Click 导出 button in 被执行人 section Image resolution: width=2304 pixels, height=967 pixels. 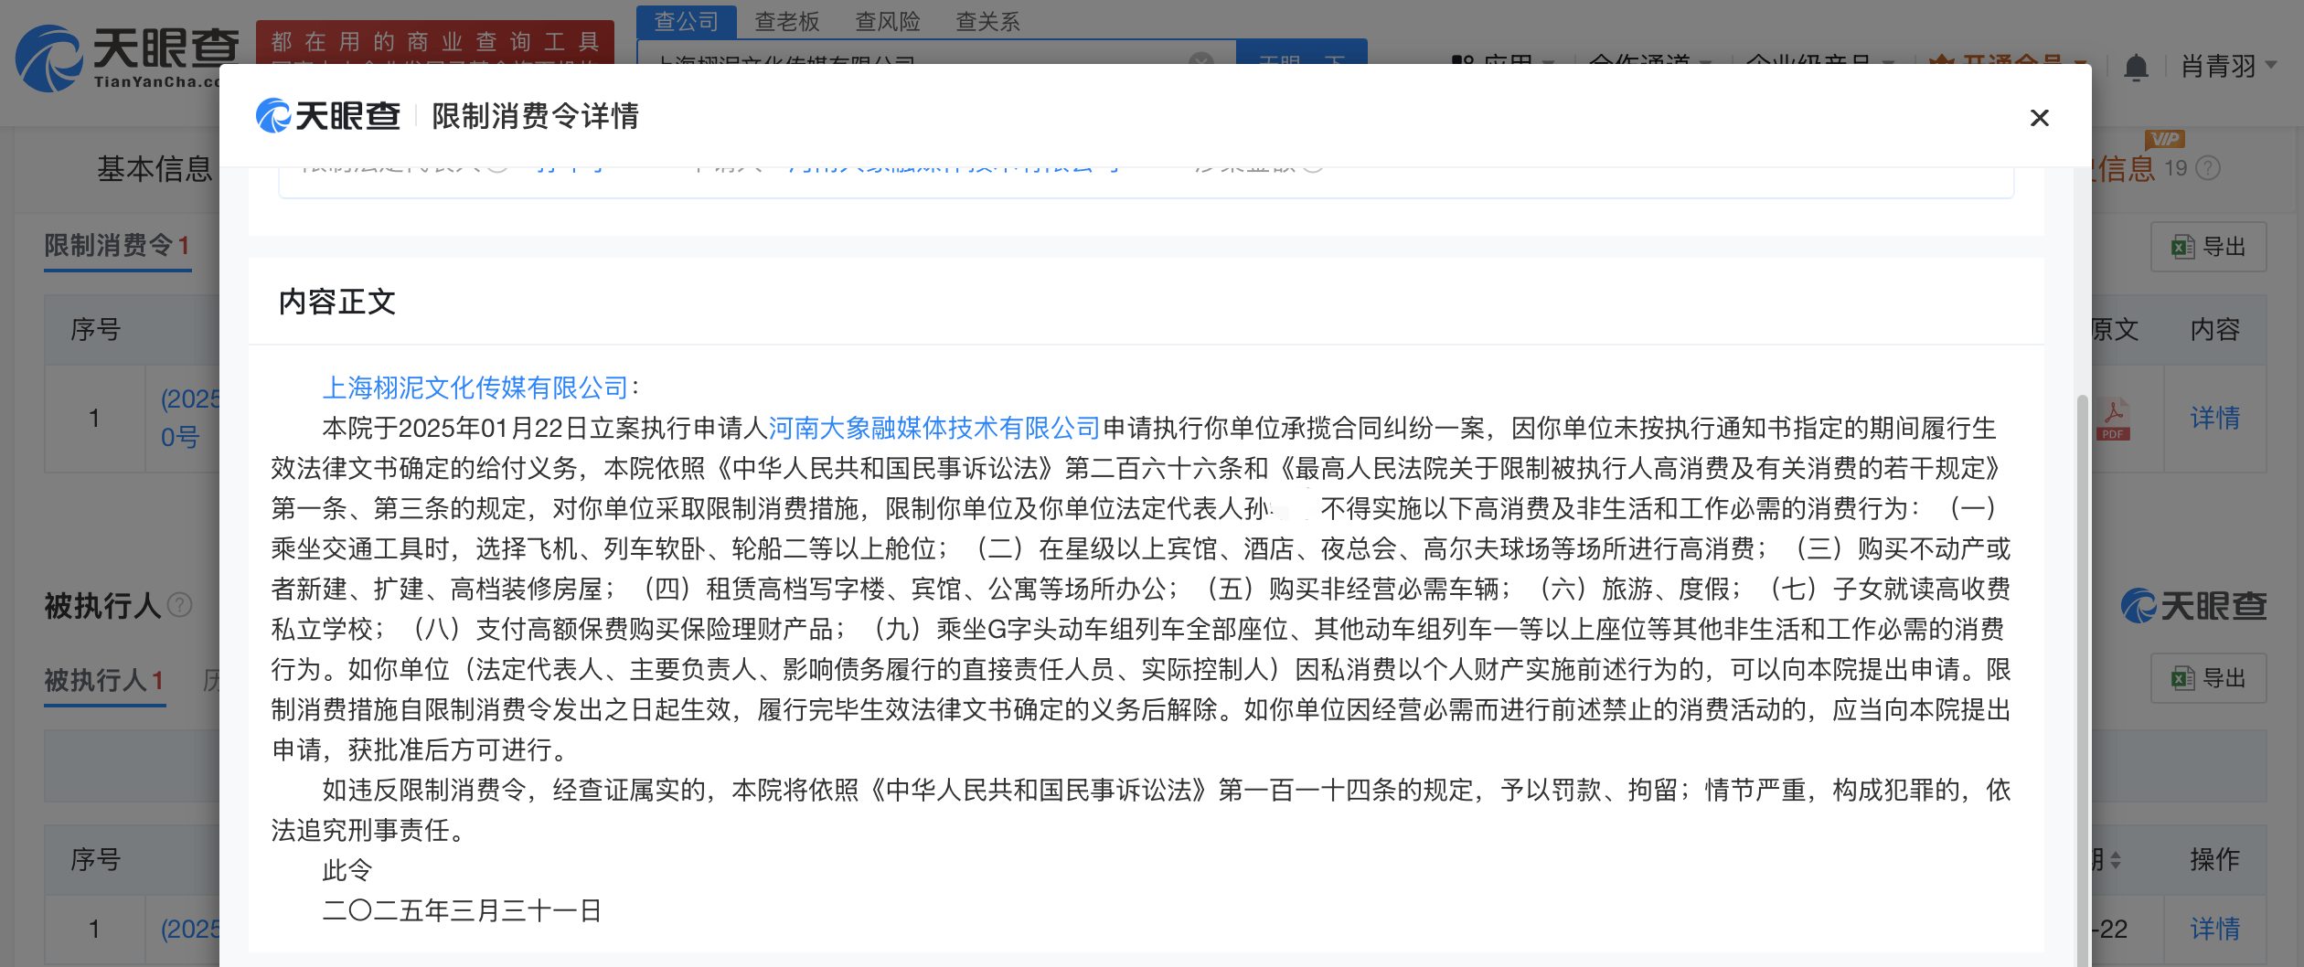(x=2208, y=678)
